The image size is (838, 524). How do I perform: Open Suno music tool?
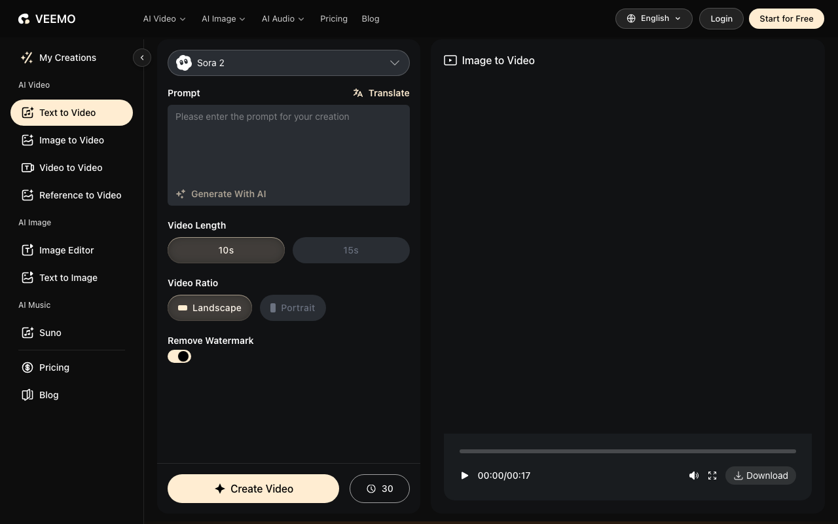(50, 333)
